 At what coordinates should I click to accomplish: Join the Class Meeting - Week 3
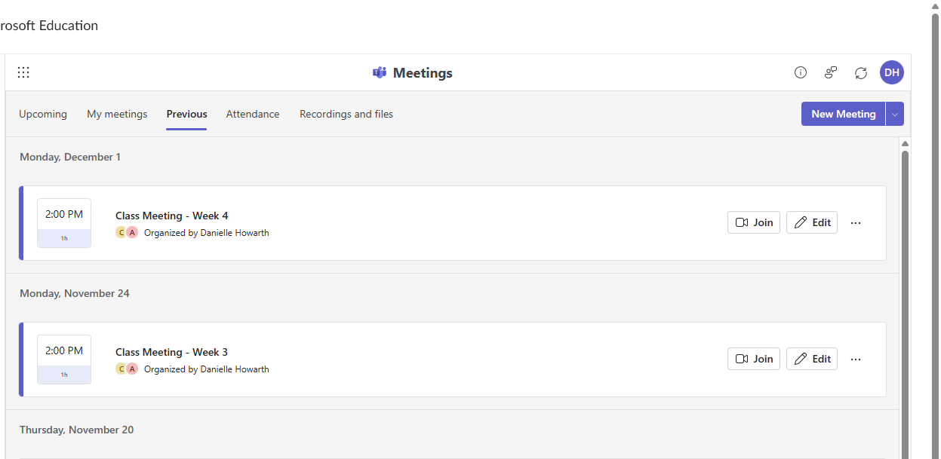(754, 359)
